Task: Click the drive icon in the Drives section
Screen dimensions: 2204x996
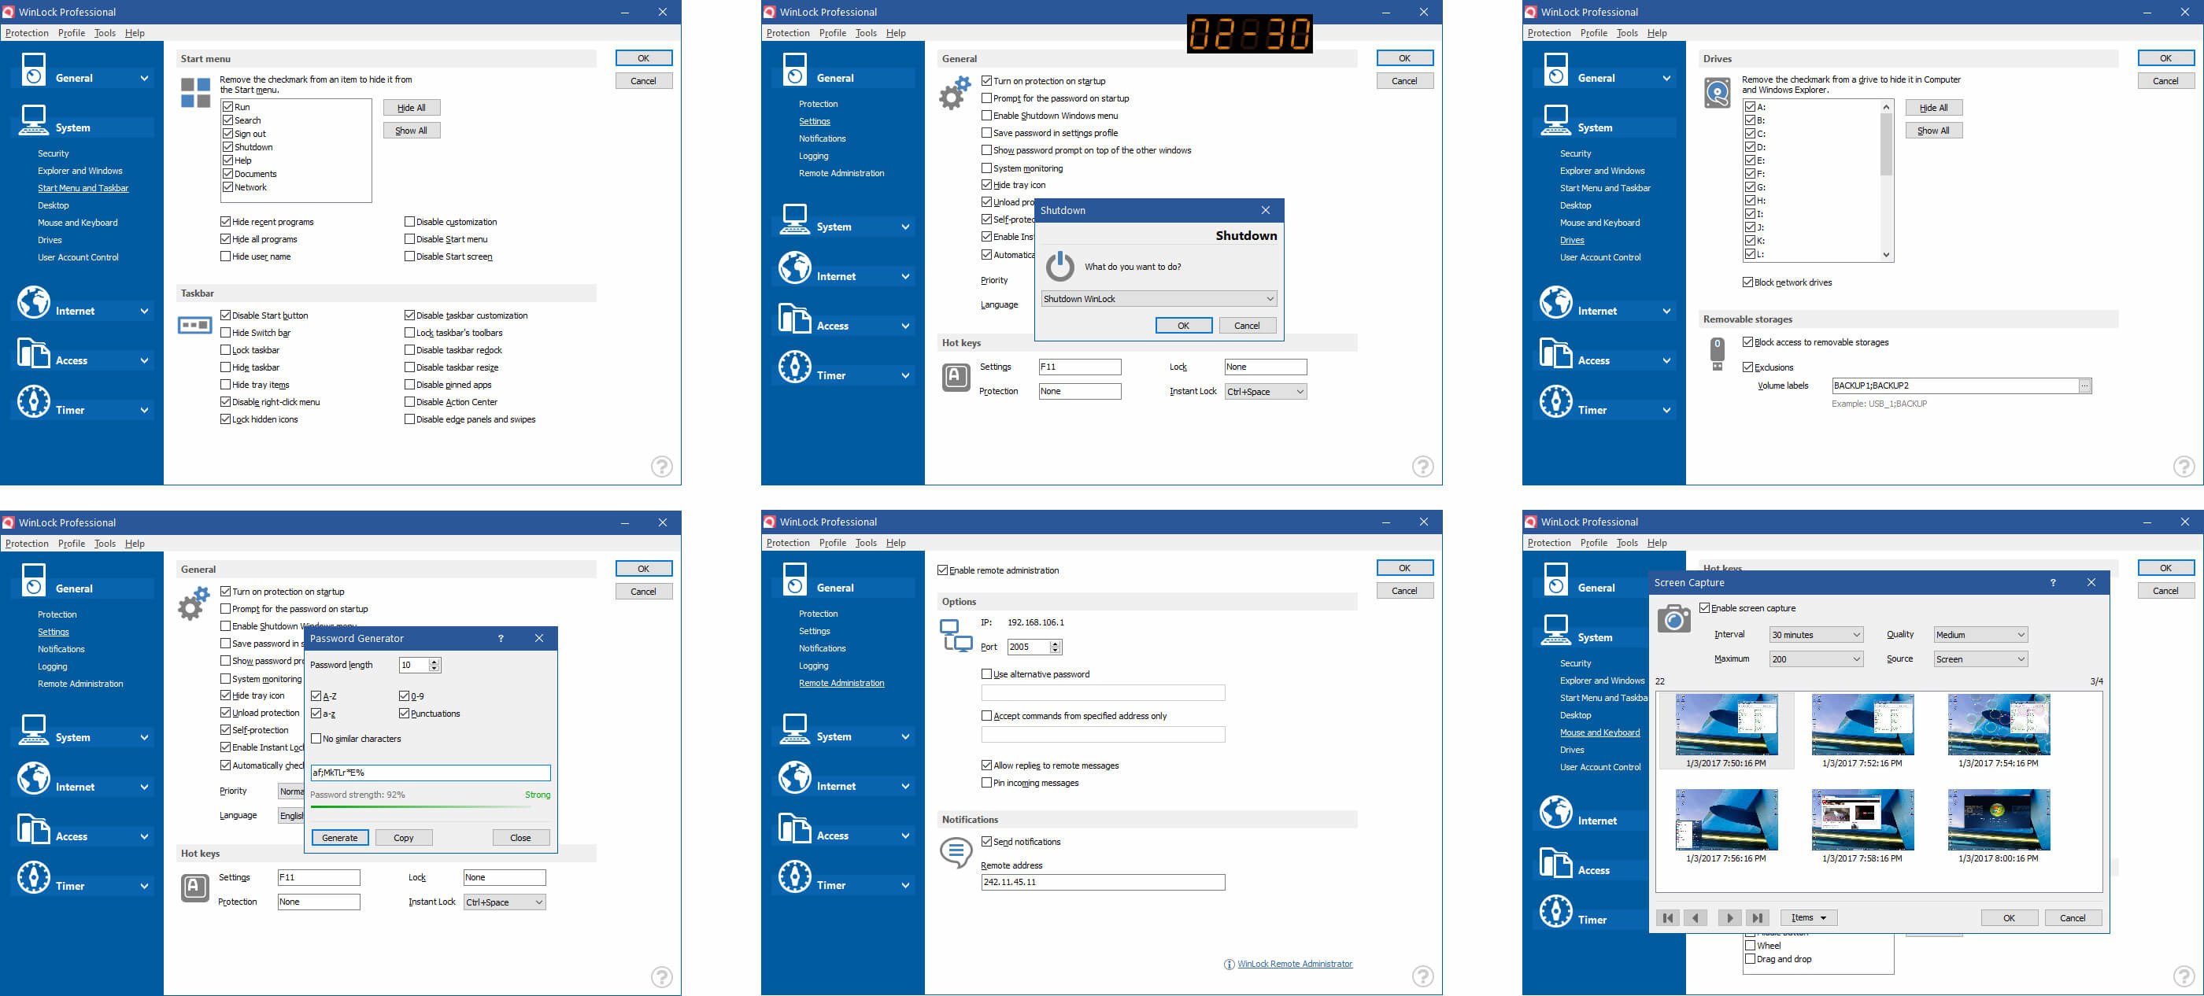Action: coord(1716,92)
